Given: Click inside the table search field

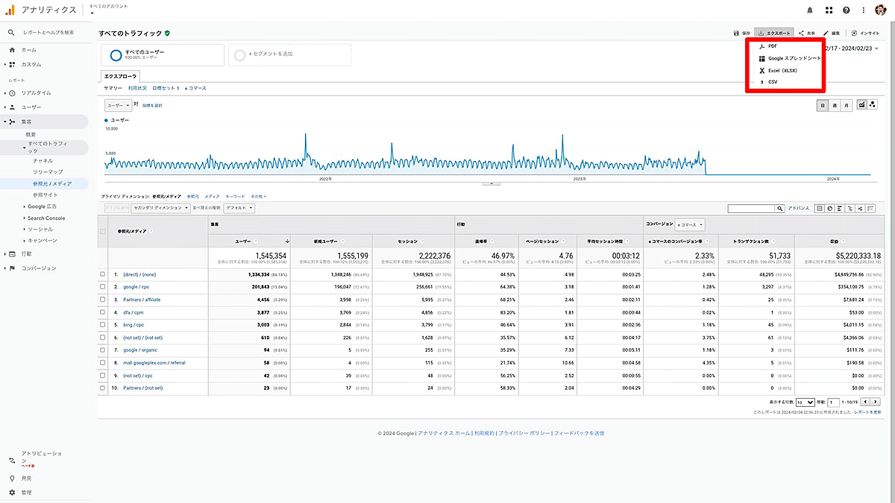Looking at the screenshot, I should coord(751,209).
